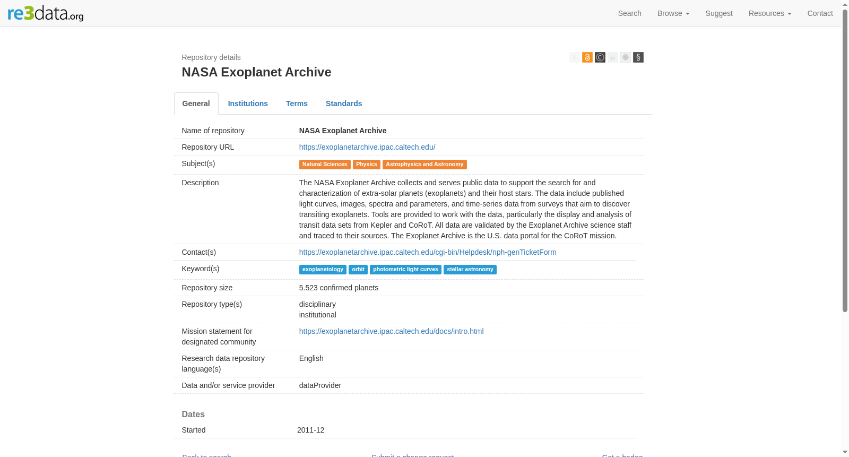Click the 'NASA Exoplanet Archive' page heading
849x457 pixels.
[x=256, y=72]
